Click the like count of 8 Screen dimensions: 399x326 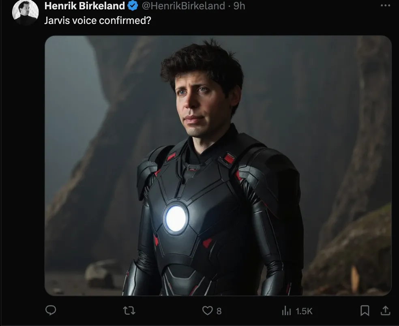click(x=219, y=311)
